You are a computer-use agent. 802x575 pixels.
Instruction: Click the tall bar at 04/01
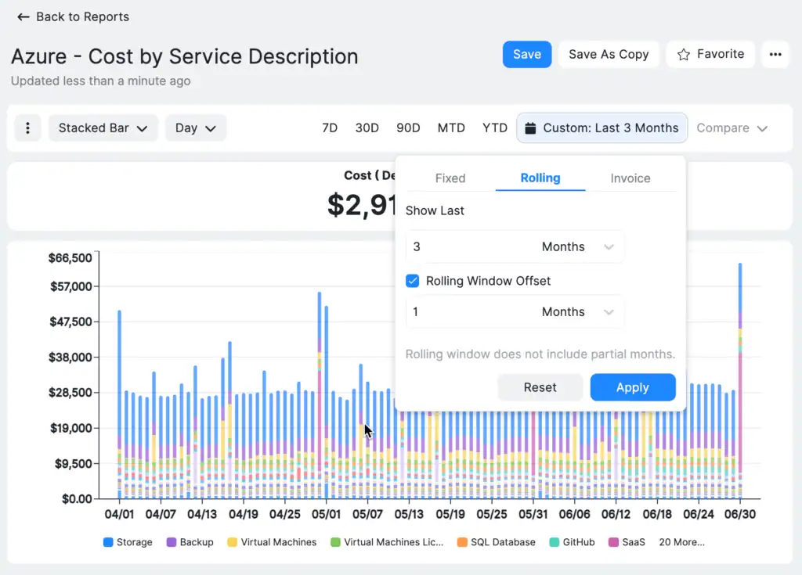coord(119,404)
